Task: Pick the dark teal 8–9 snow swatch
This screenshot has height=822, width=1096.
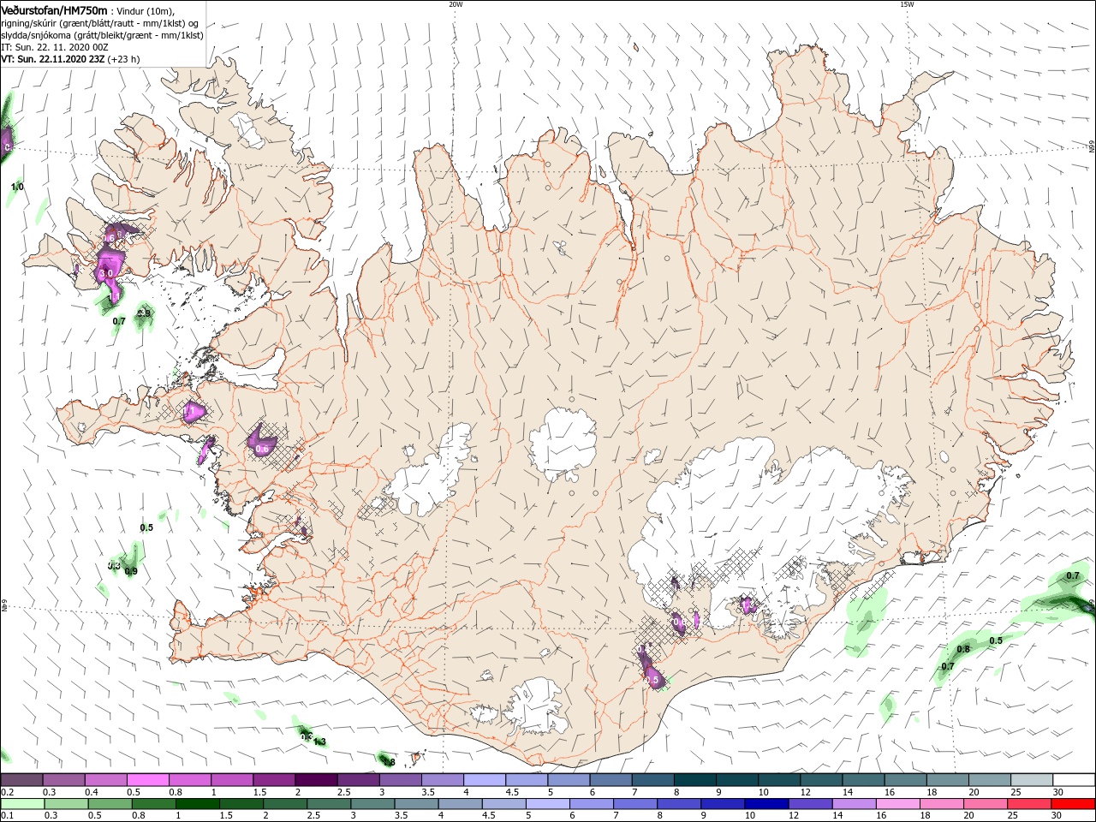Action: point(694,780)
